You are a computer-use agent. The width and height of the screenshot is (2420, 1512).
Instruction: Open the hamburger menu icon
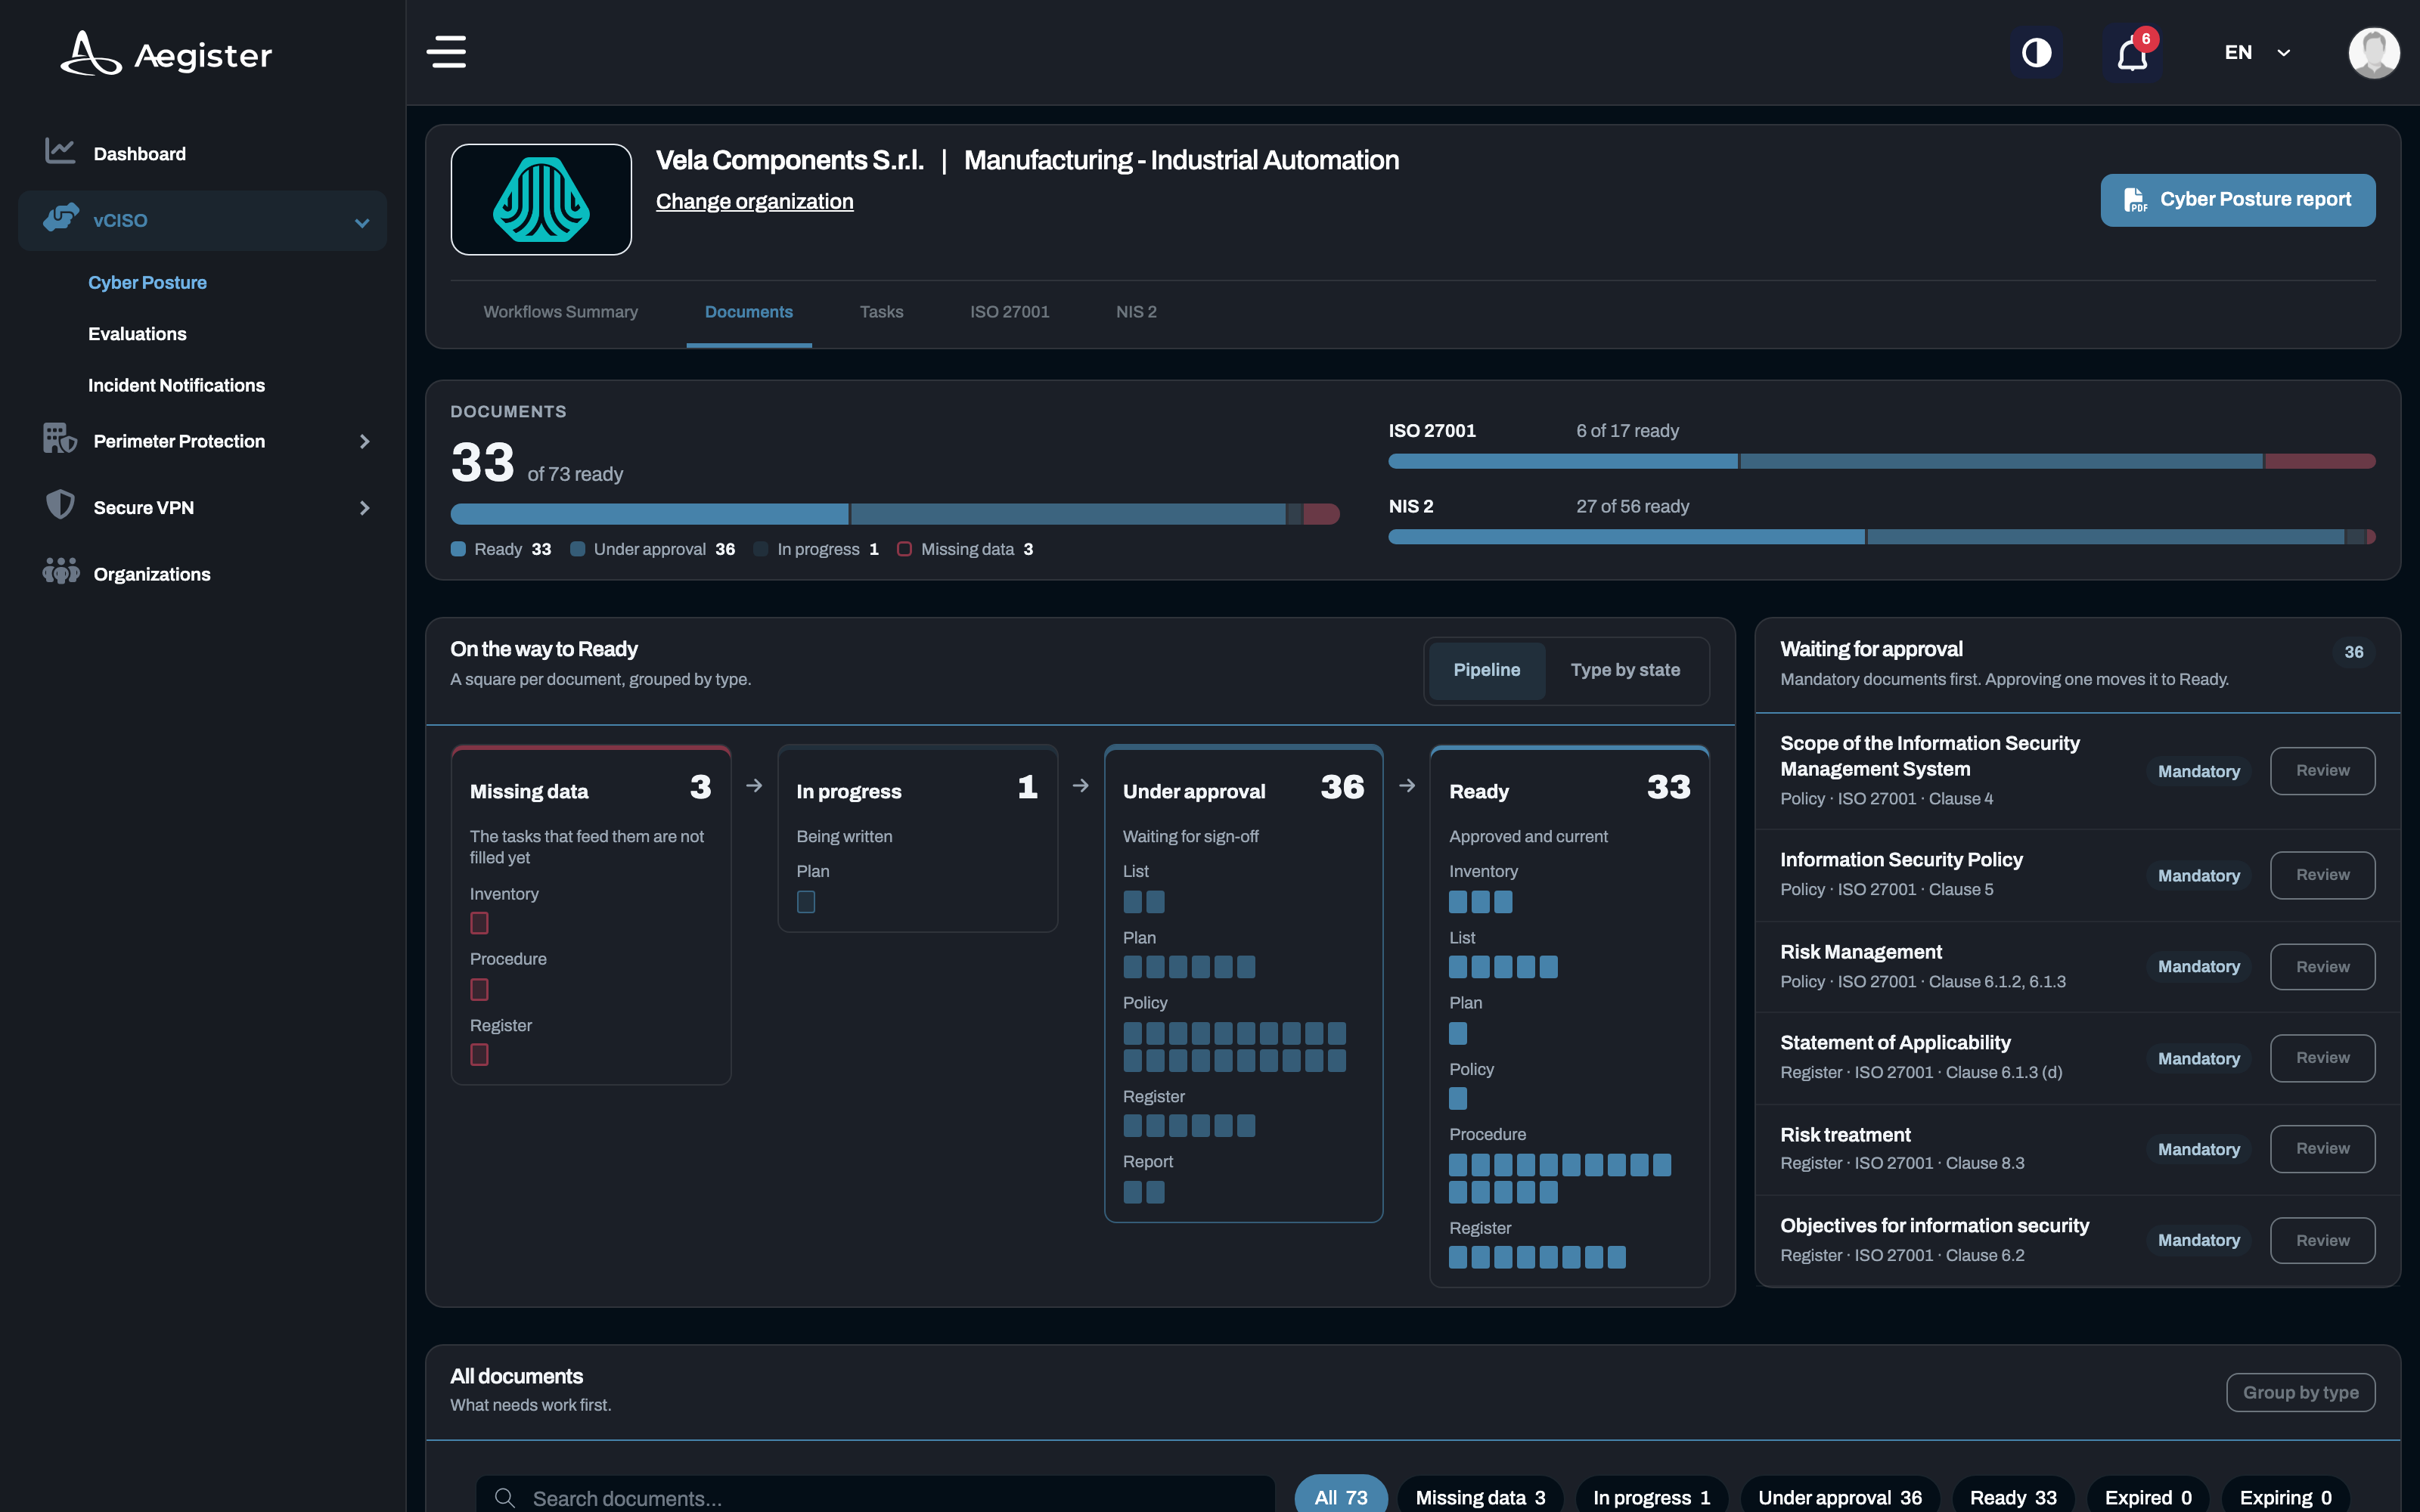[446, 52]
